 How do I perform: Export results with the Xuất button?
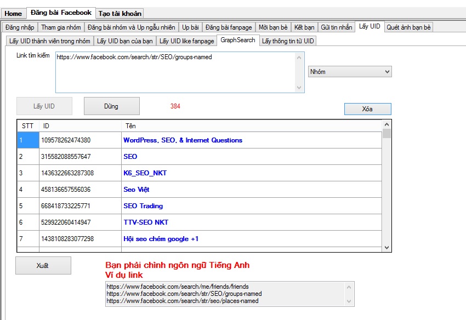point(43,266)
